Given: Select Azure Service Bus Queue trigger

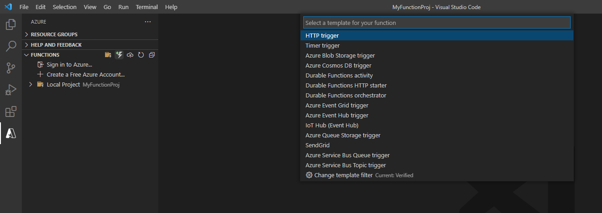Looking at the screenshot, I should pos(436,155).
